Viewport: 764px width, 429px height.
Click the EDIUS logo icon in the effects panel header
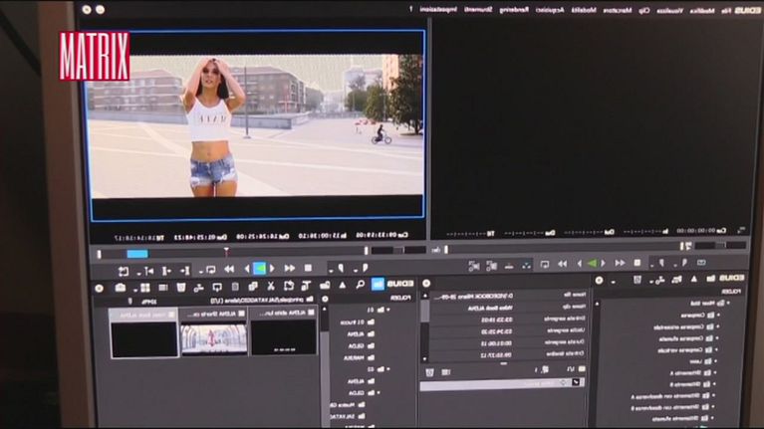(731, 279)
